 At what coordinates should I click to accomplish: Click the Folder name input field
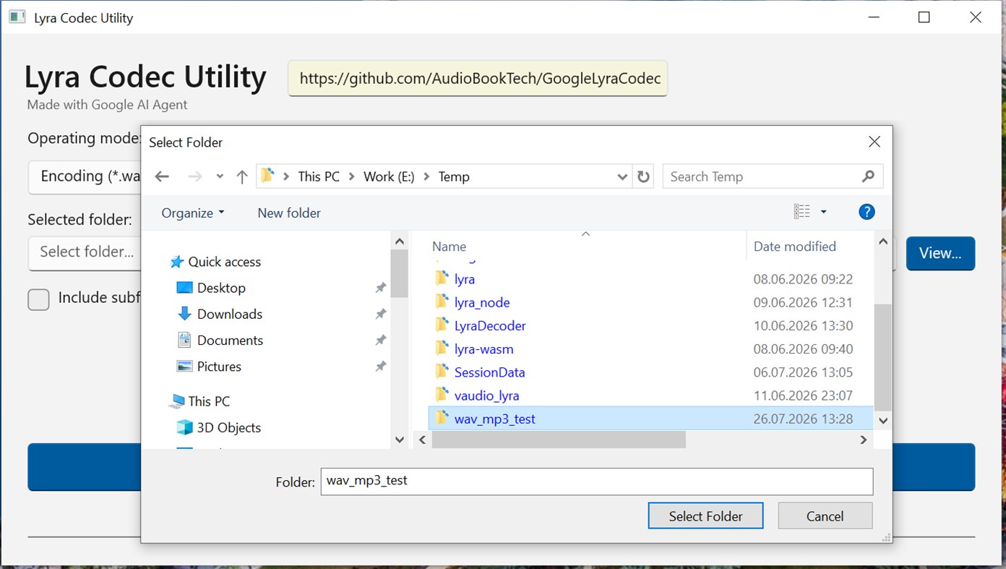click(x=596, y=482)
